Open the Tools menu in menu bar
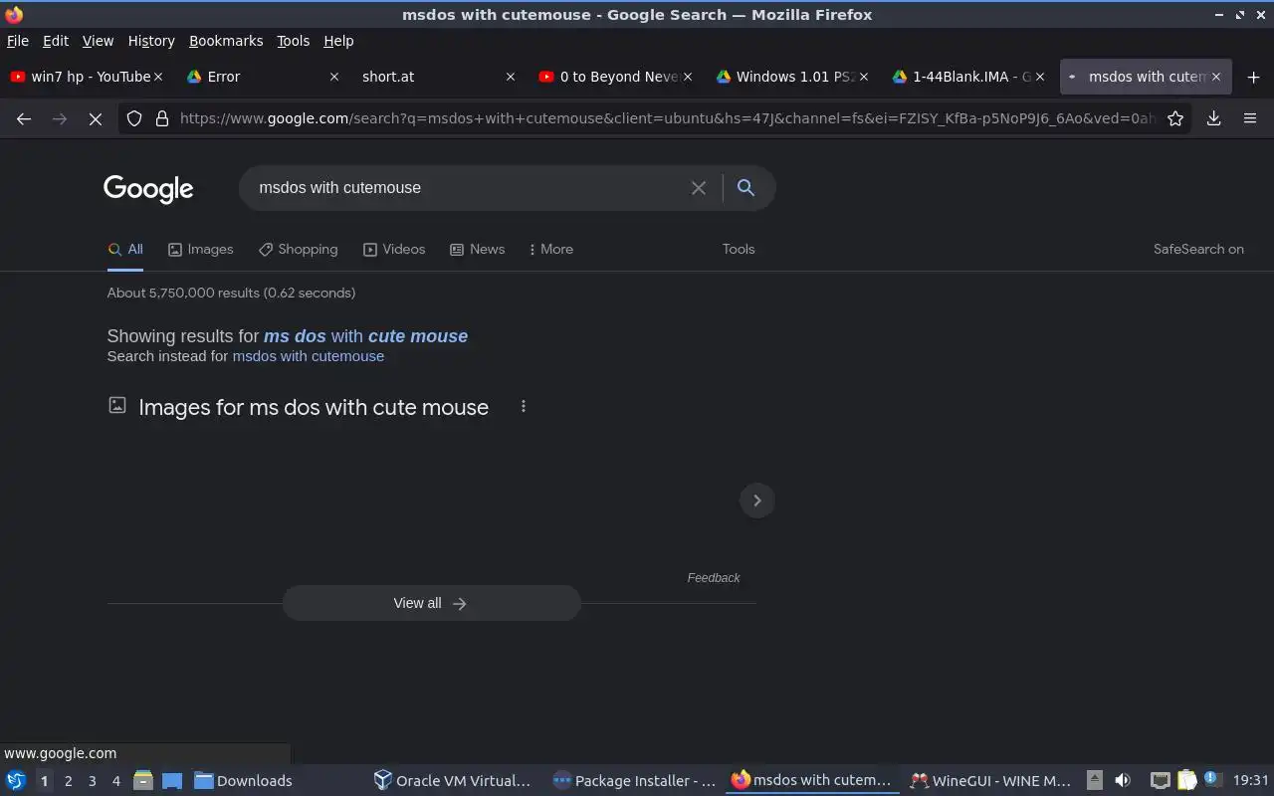This screenshot has width=1274, height=796. tap(294, 41)
